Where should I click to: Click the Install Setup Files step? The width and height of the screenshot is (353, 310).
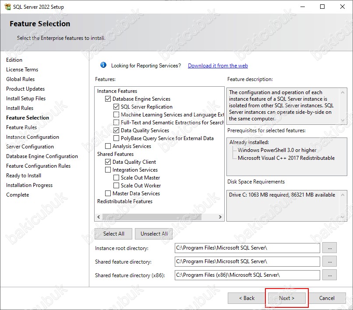pos(26,99)
